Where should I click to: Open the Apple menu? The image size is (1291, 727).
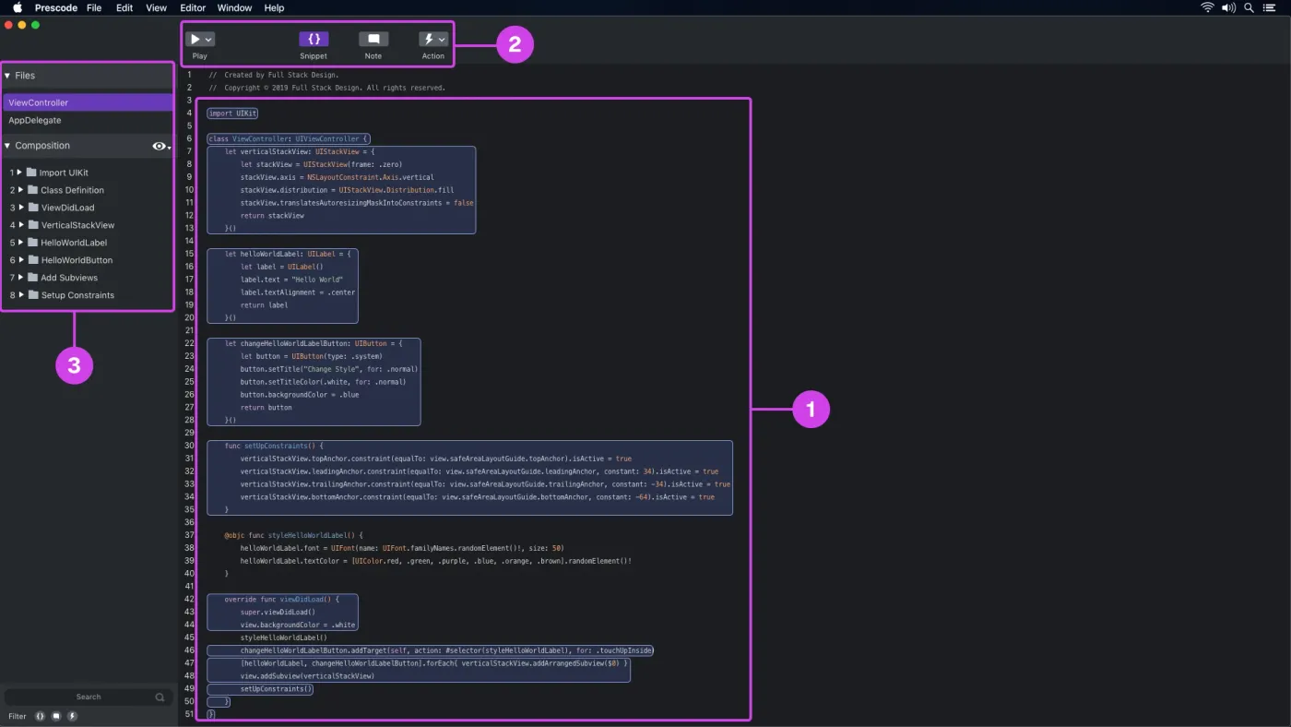(18, 7)
